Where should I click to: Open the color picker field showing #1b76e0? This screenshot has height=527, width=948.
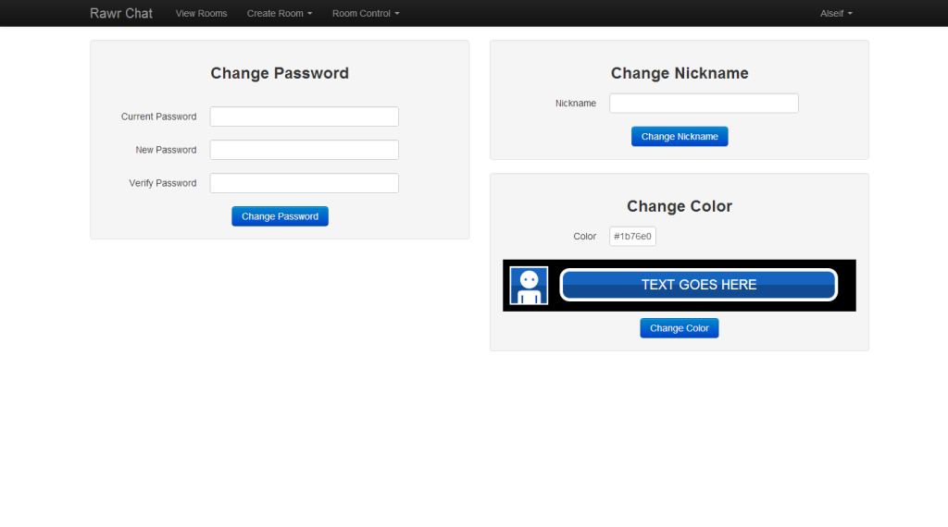pyautogui.click(x=632, y=237)
